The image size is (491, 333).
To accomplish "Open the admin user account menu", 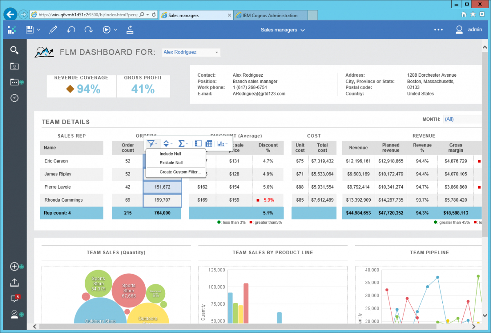I will click(469, 29).
